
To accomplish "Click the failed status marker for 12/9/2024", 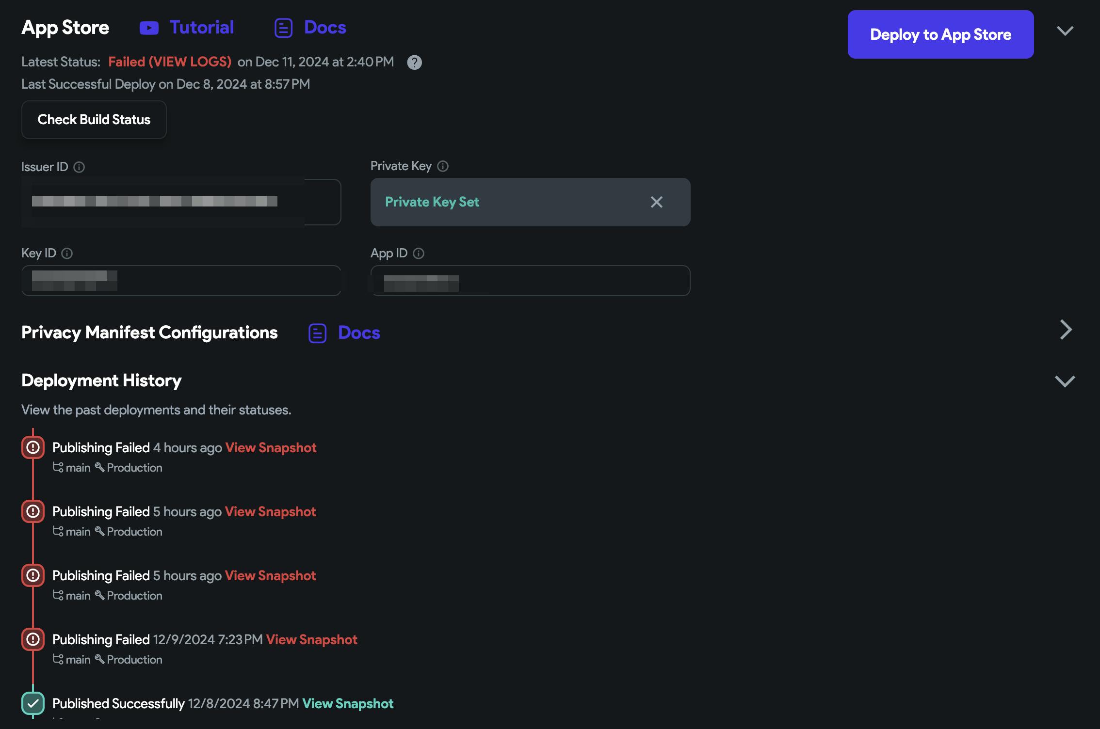I will point(33,640).
